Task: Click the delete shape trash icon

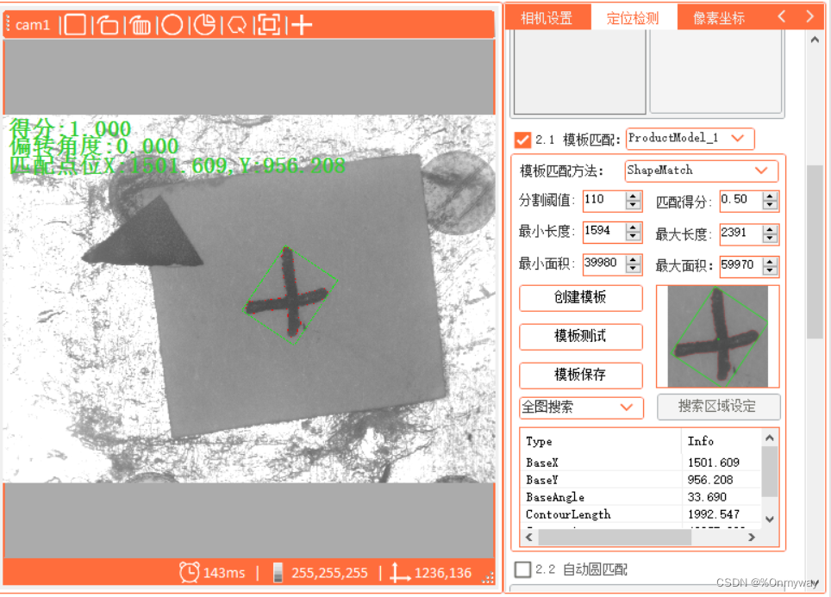Action: click(140, 25)
